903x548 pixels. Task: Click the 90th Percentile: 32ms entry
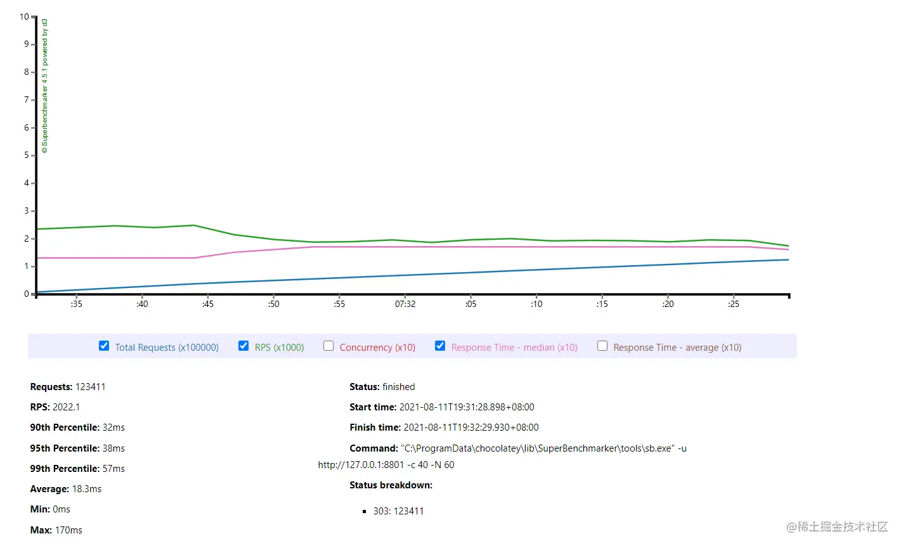[x=77, y=427]
